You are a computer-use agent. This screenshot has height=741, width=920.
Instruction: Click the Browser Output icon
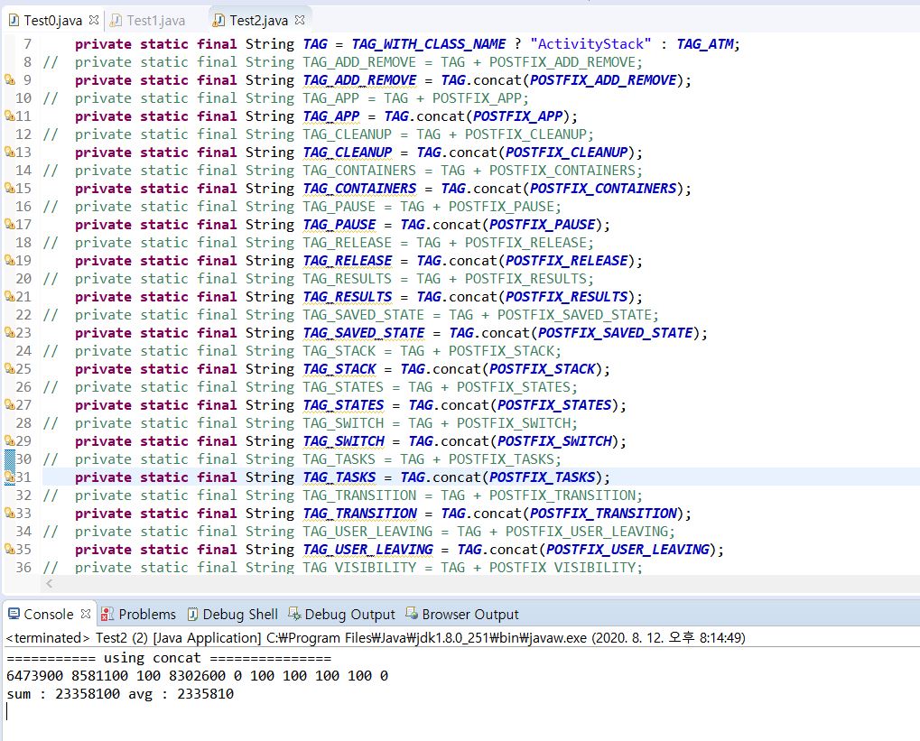[412, 614]
